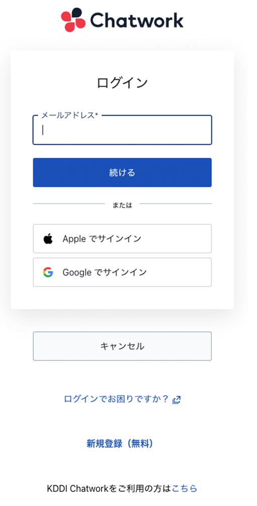Click the または divider text
This screenshot has width=257, height=506.
pyautogui.click(x=122, y=205)
